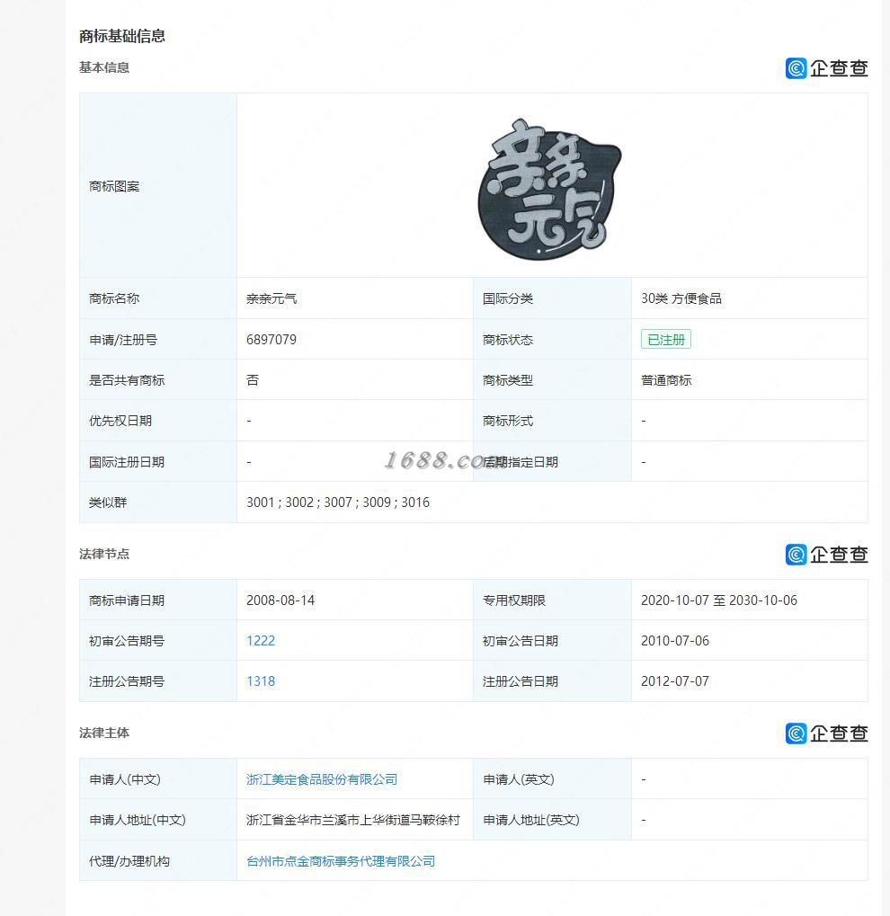Click the 类似群 label

click(108, 502)
